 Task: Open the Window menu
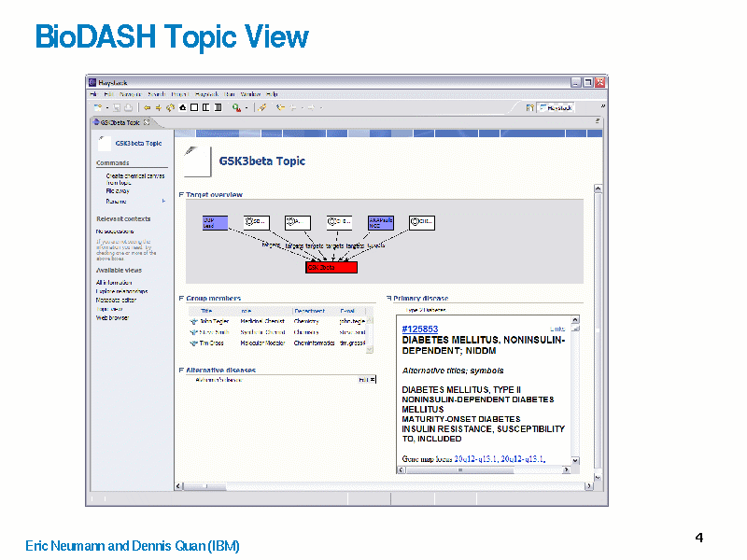click(x=250, y=94)
